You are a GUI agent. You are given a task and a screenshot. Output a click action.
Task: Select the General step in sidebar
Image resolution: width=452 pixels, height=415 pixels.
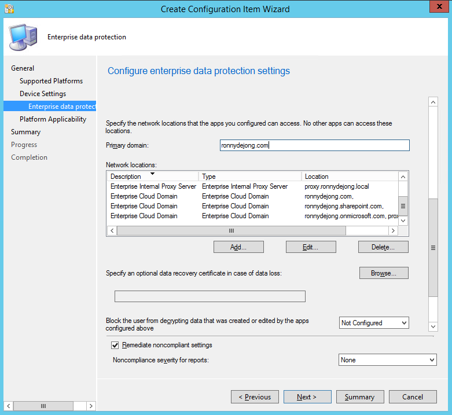tap(23, 68)
